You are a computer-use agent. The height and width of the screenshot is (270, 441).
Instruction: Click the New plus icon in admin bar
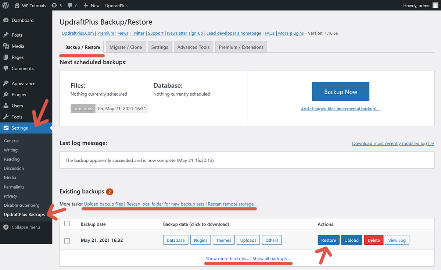point(86,6)
